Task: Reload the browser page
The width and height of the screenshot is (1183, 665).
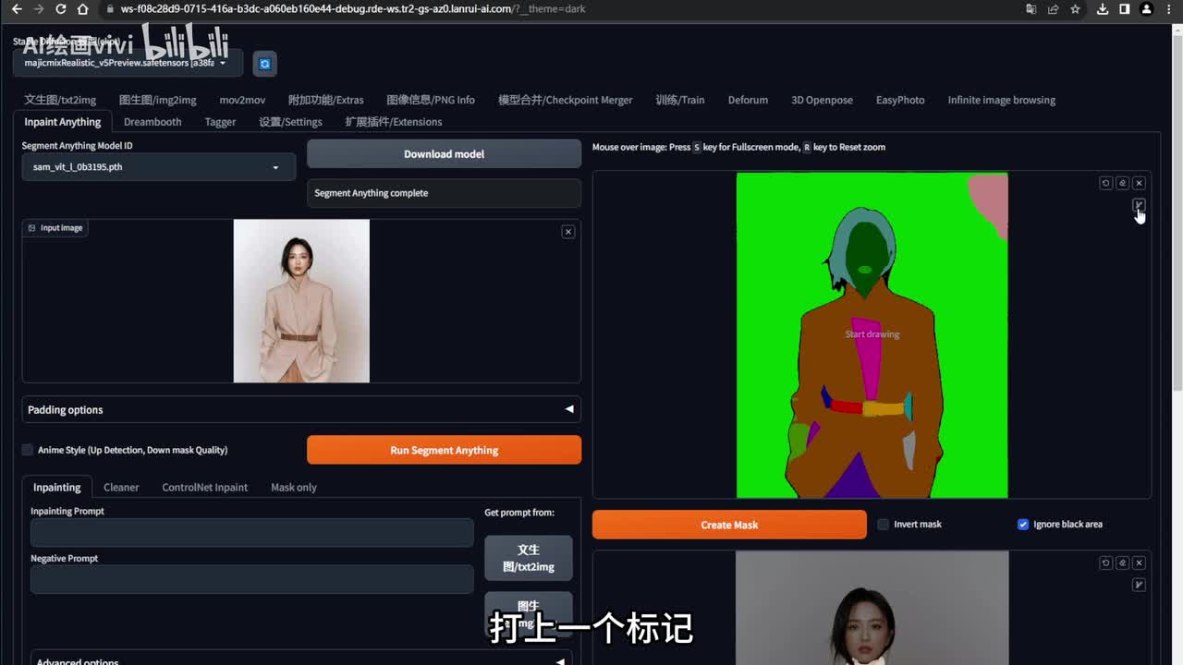Action: click(61, 9)
